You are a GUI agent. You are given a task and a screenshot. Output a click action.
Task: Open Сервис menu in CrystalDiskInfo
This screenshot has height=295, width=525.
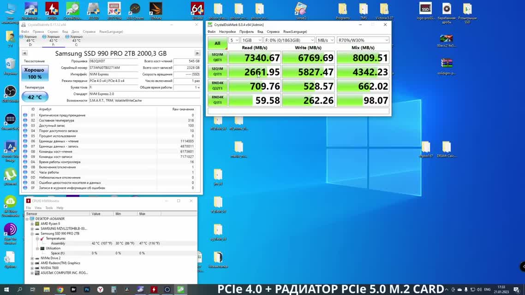53,31
